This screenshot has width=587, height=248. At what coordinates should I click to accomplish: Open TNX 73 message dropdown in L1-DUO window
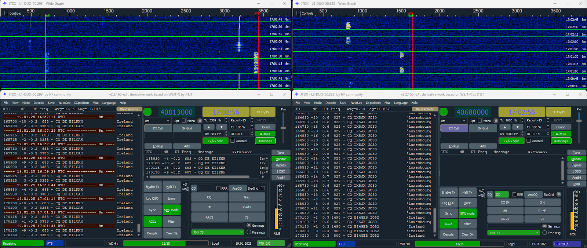coord(218,232)
